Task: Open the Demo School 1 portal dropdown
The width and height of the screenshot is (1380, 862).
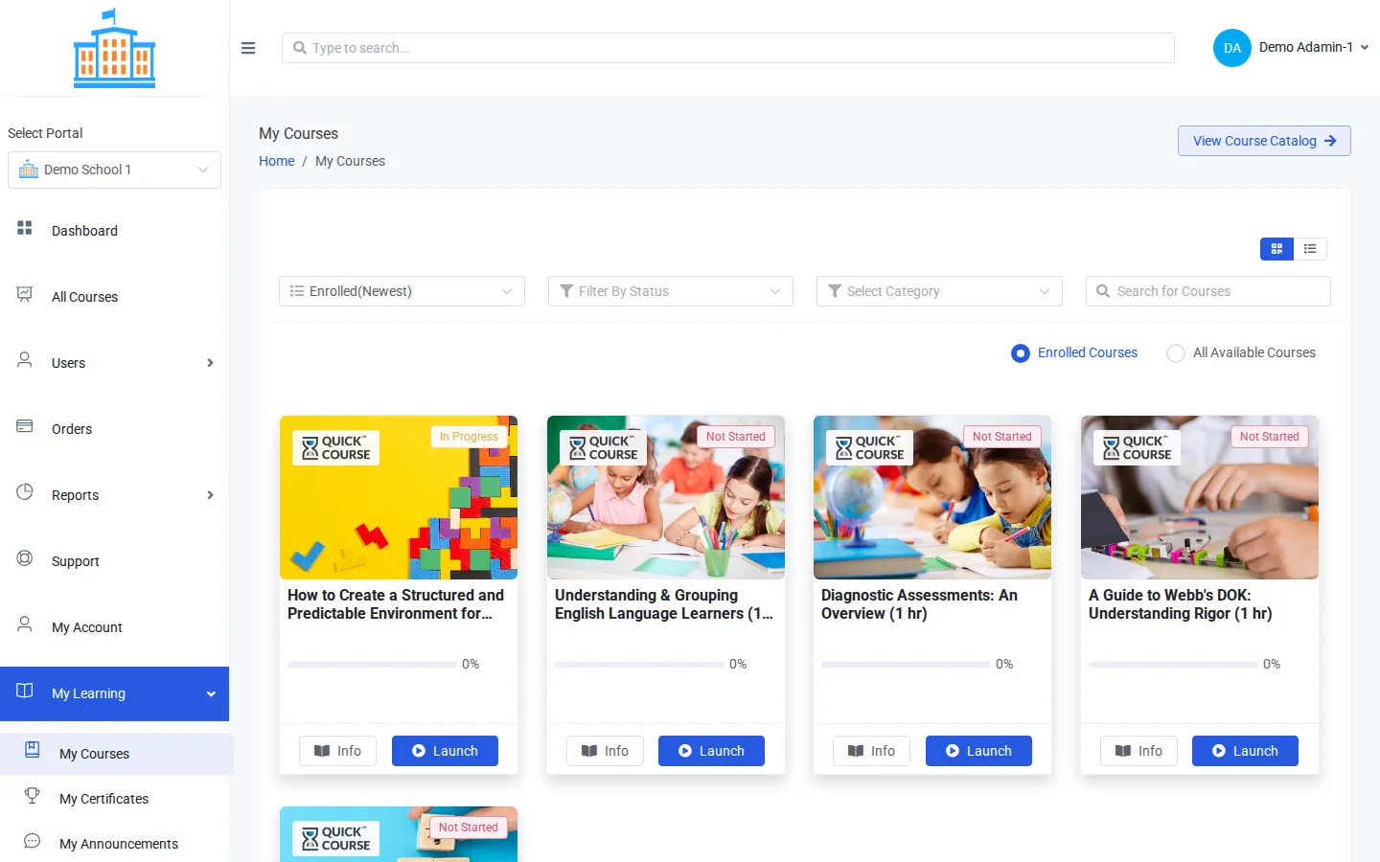Action: (x=114, y=170)
